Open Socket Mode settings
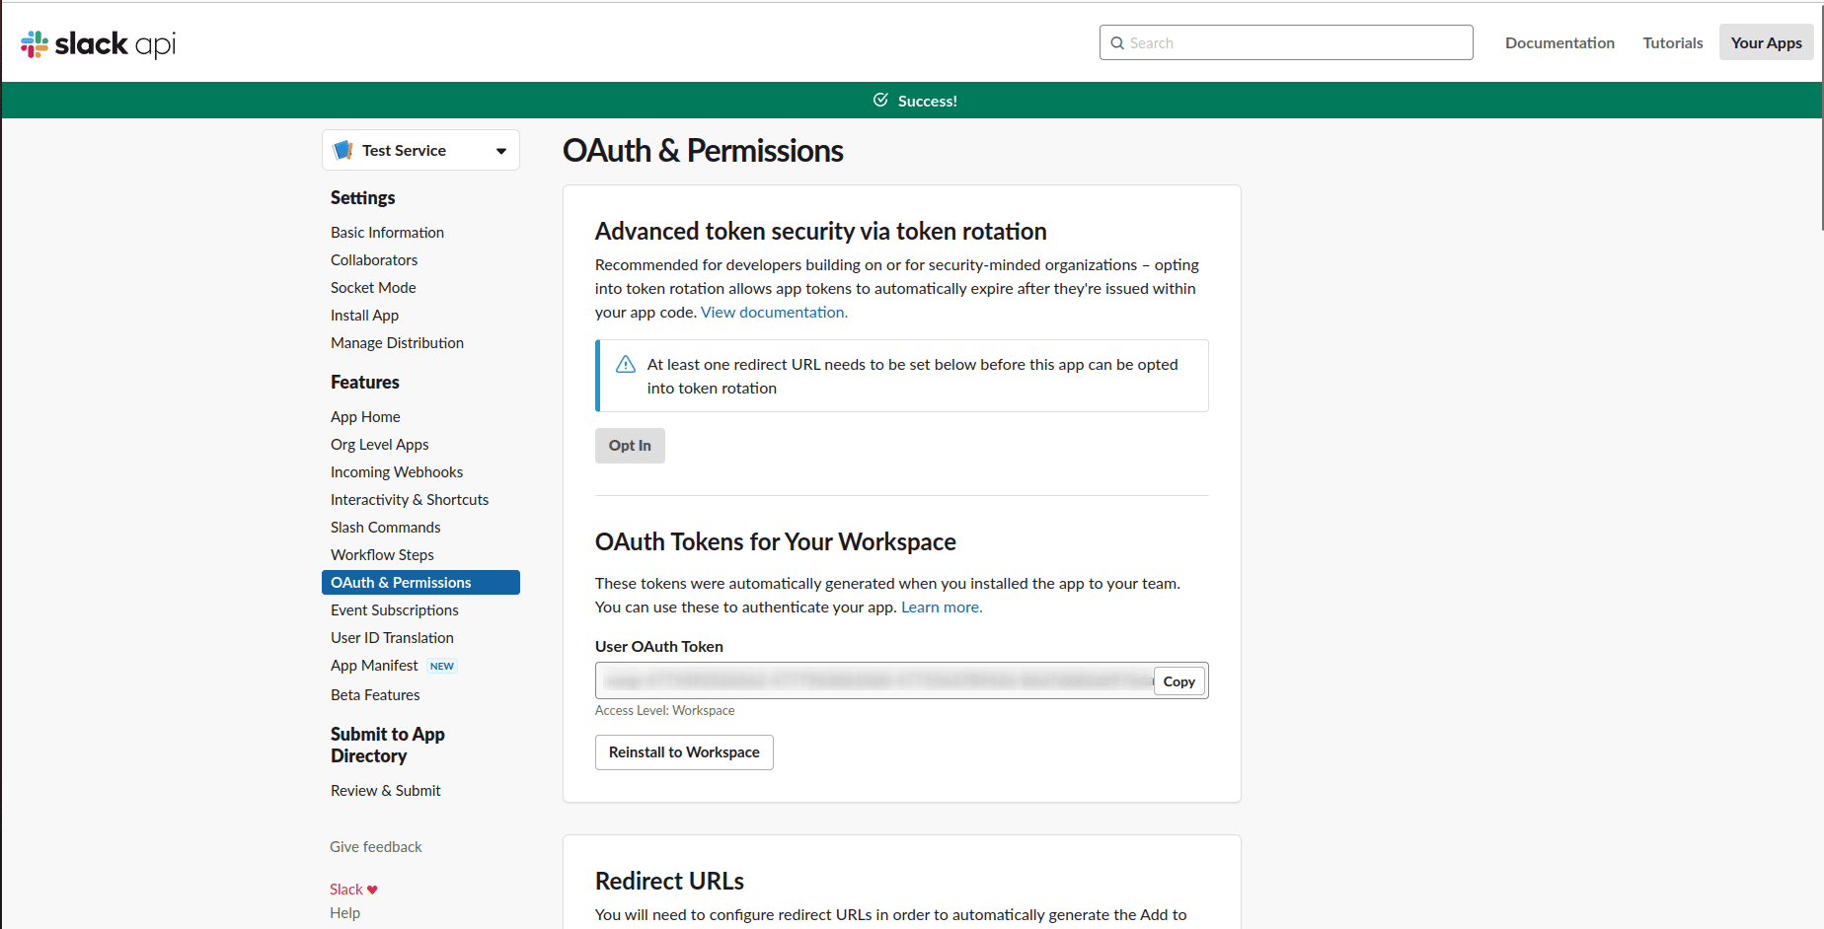This screenshot has height=929, width=1824. tap(373, 288)
